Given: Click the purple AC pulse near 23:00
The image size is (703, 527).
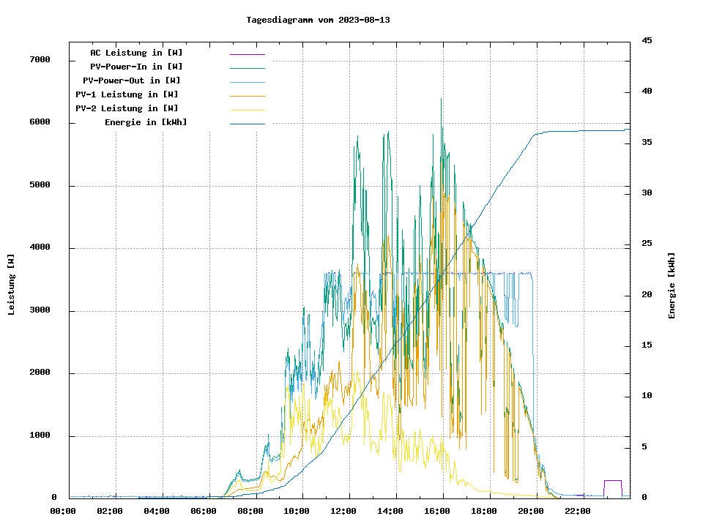Looking at the screenshot, I should 613,481.
